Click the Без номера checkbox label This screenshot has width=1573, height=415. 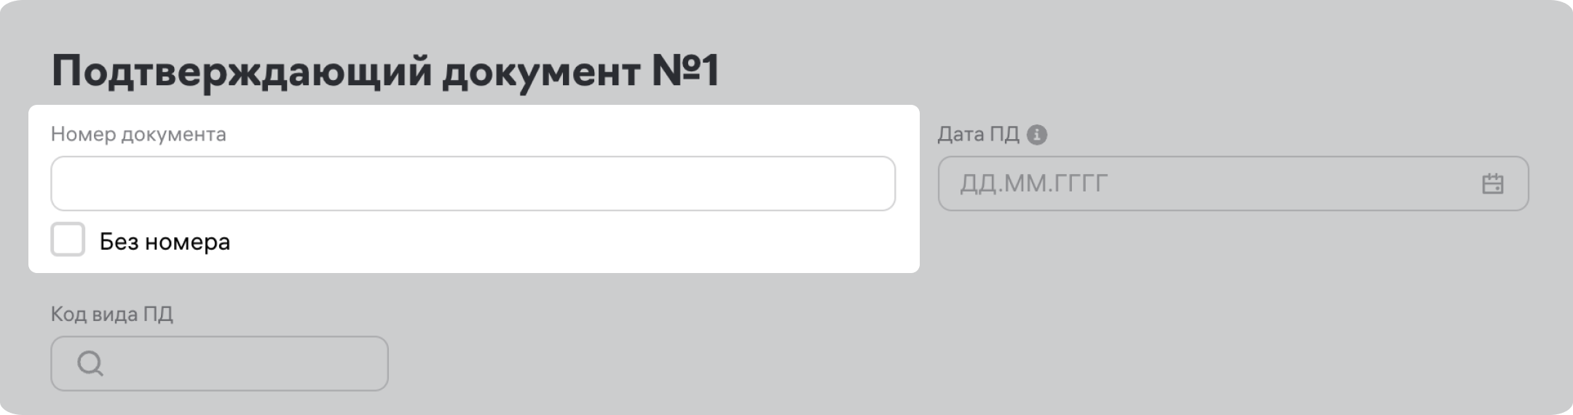(165, 242)
